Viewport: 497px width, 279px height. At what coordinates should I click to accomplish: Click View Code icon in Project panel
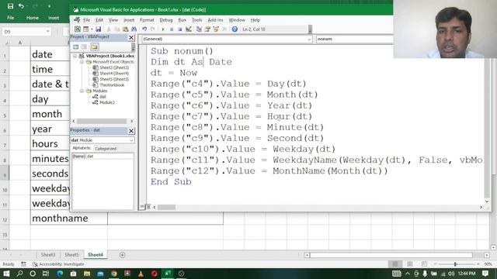76,46
